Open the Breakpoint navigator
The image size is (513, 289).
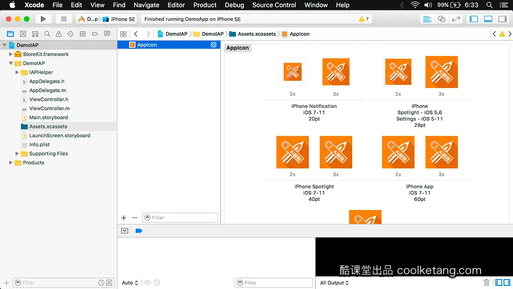click(x=95, y=34)
